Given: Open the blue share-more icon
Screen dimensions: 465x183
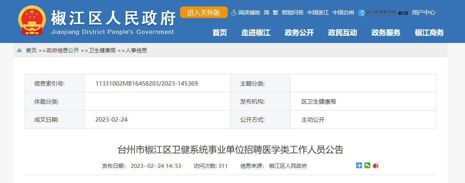Looking at the screenshot, I should [359, 166].
